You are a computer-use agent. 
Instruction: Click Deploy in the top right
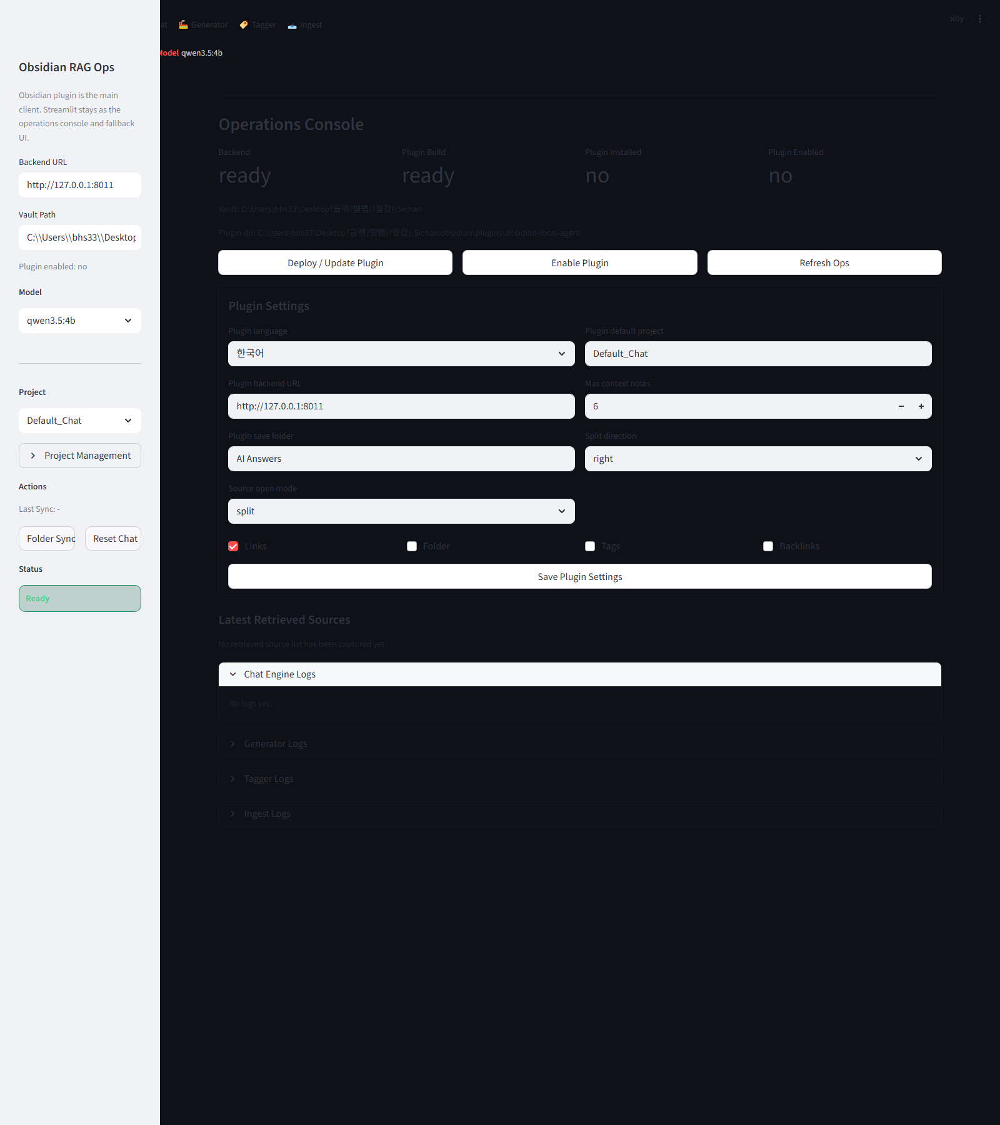click(x=955, y=19)
